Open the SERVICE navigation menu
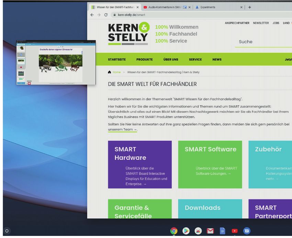 195,59
